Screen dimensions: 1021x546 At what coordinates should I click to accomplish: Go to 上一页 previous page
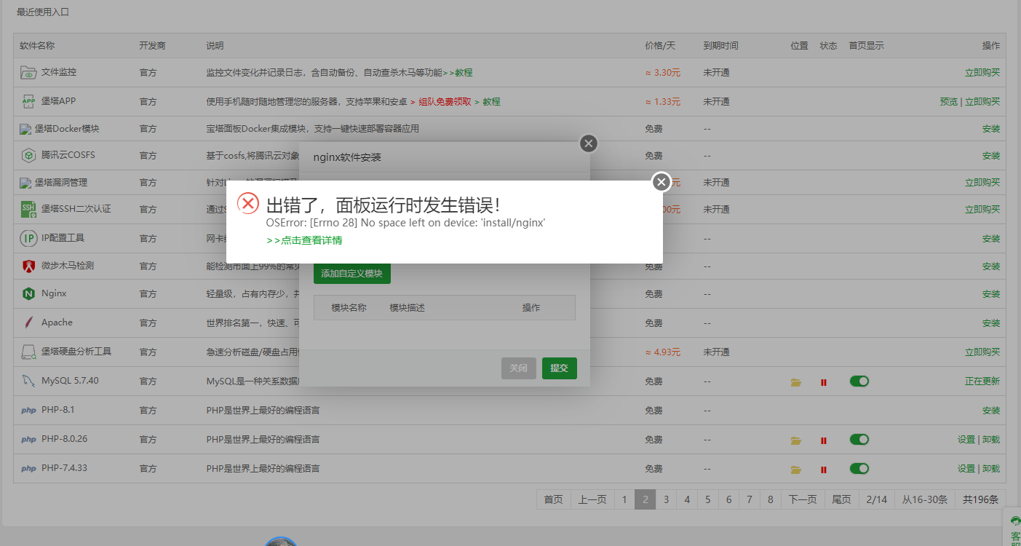click(592, 499)
